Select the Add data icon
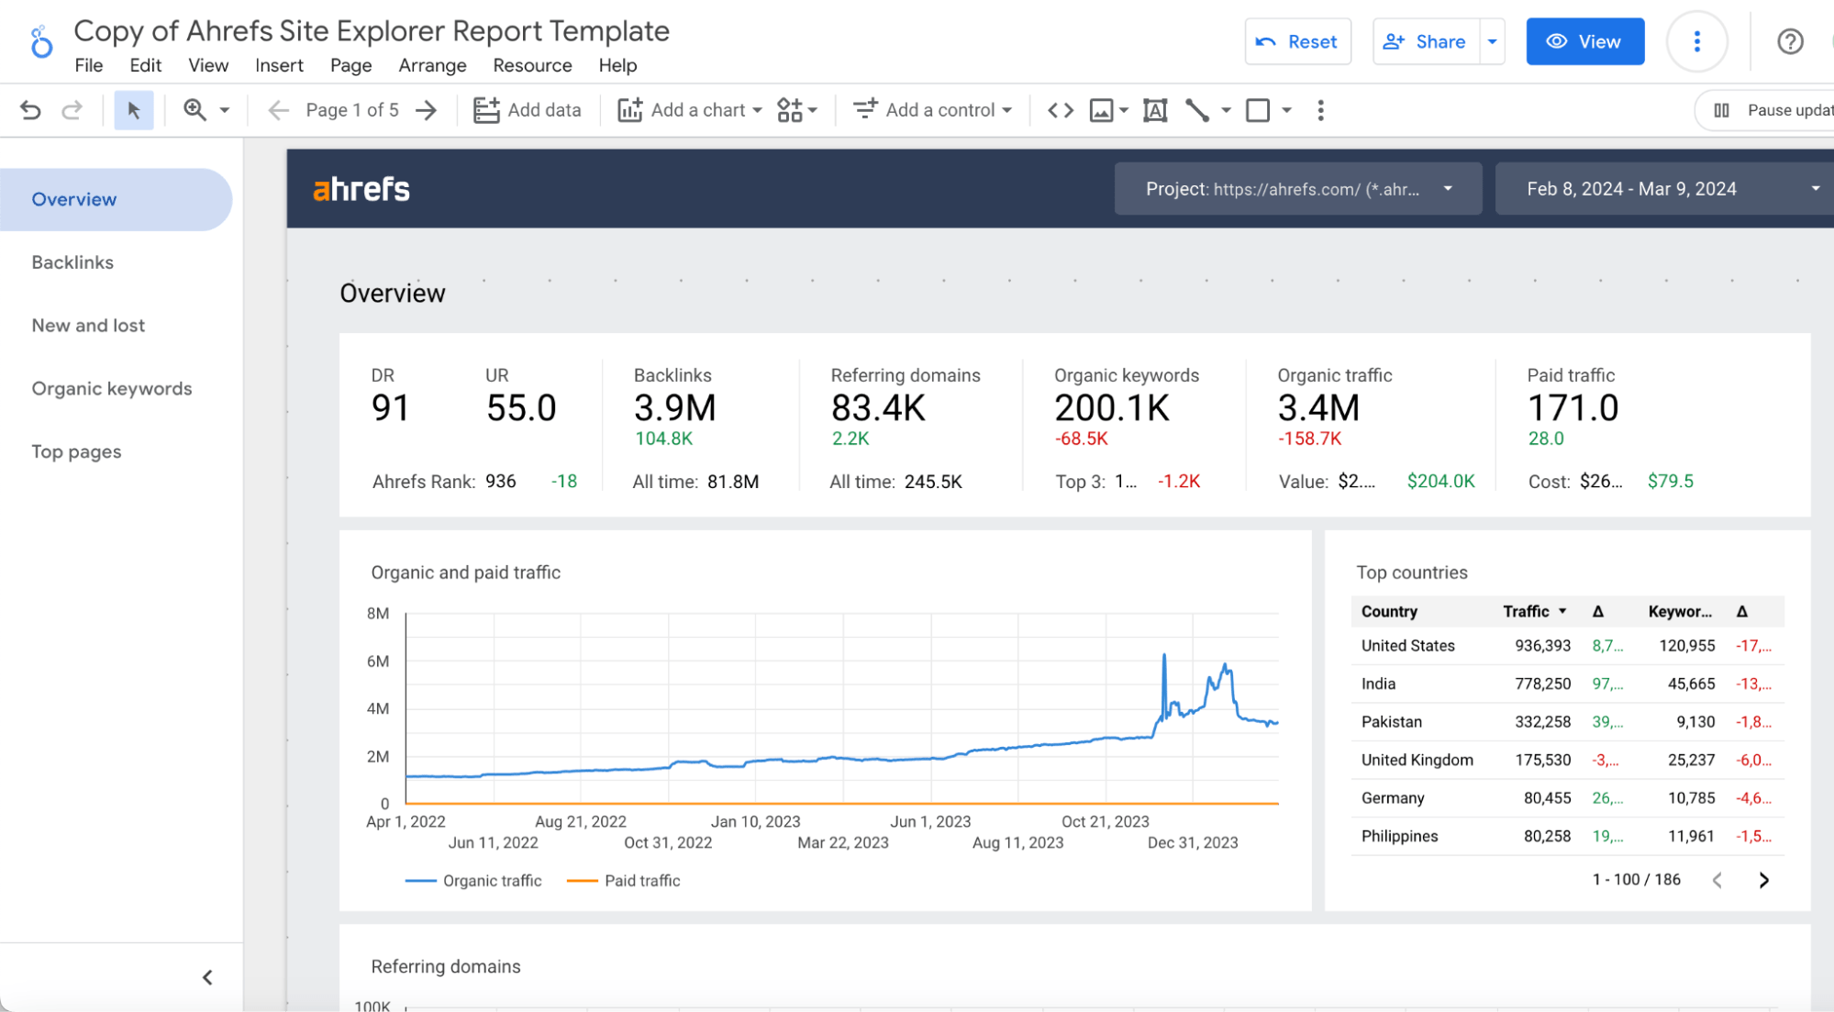The width and height of the screenshot is (1834, 1012). click(x=488, y=109)
